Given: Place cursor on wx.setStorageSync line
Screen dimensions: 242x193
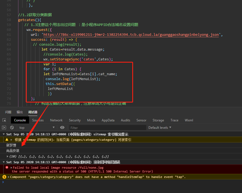Looking at the screenshot, I should (78, 59).
